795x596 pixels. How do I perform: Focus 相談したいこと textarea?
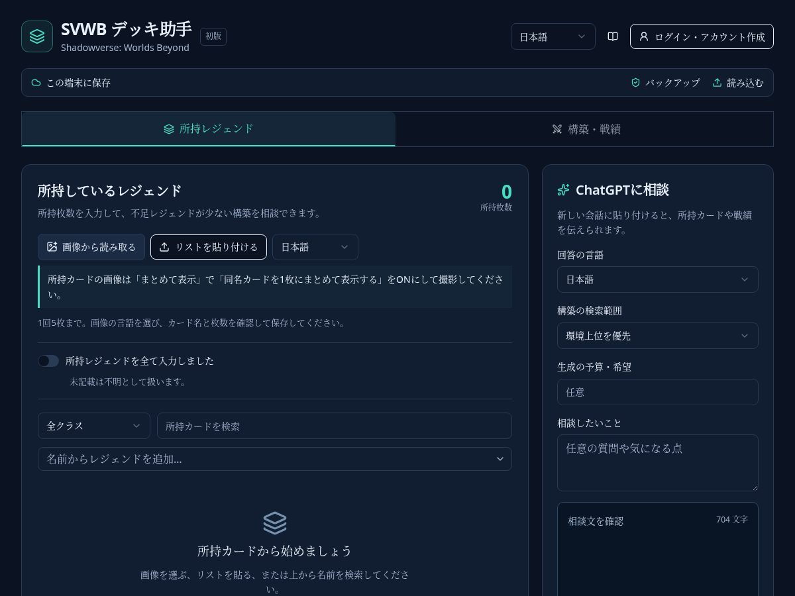pyautogui.click(x=658, y=463)
